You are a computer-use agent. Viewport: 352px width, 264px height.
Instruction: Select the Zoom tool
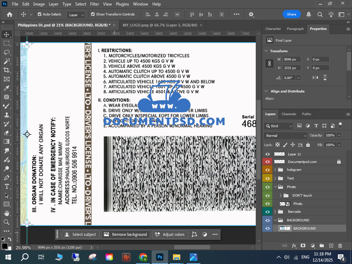(7, 222)
